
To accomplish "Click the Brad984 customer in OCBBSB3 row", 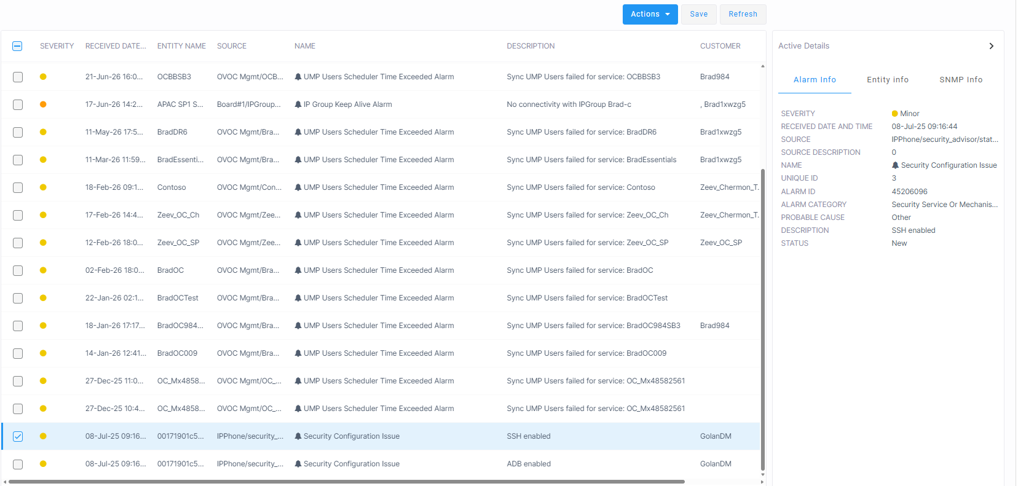I will coord(714,77).
